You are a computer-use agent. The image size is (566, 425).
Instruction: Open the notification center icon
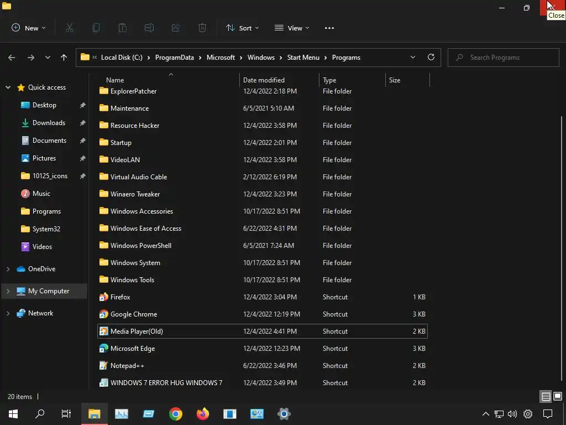click(x=548, y=414)
